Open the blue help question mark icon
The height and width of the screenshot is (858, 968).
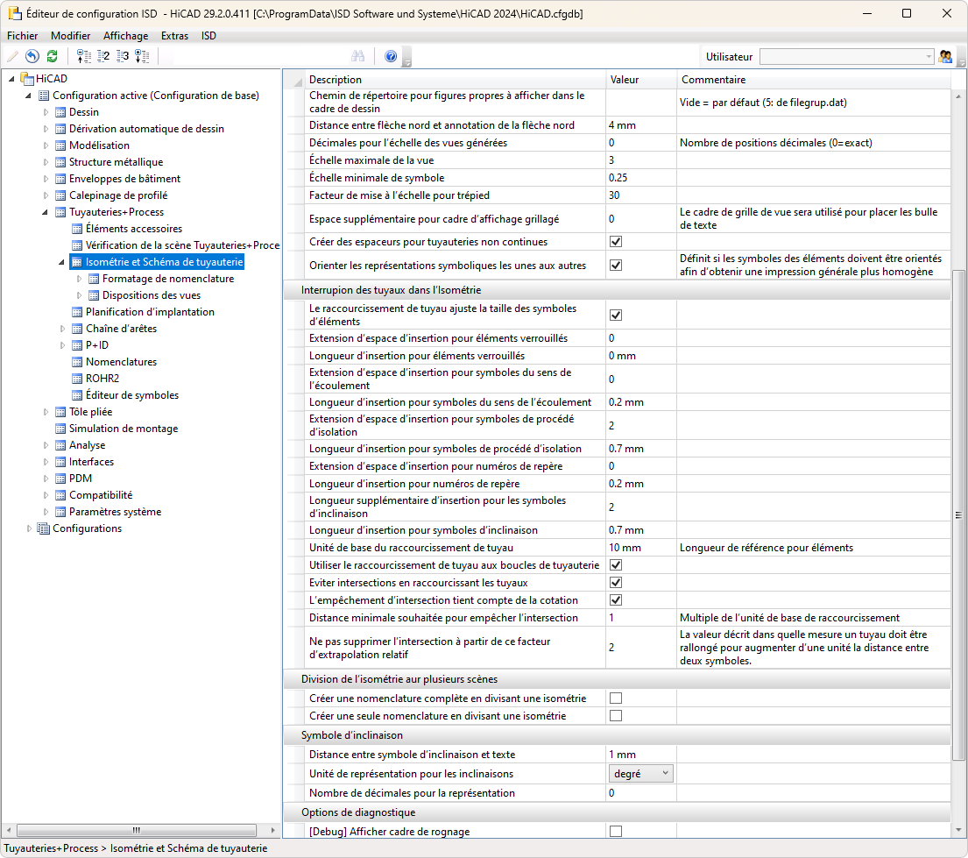coord(391,56)
